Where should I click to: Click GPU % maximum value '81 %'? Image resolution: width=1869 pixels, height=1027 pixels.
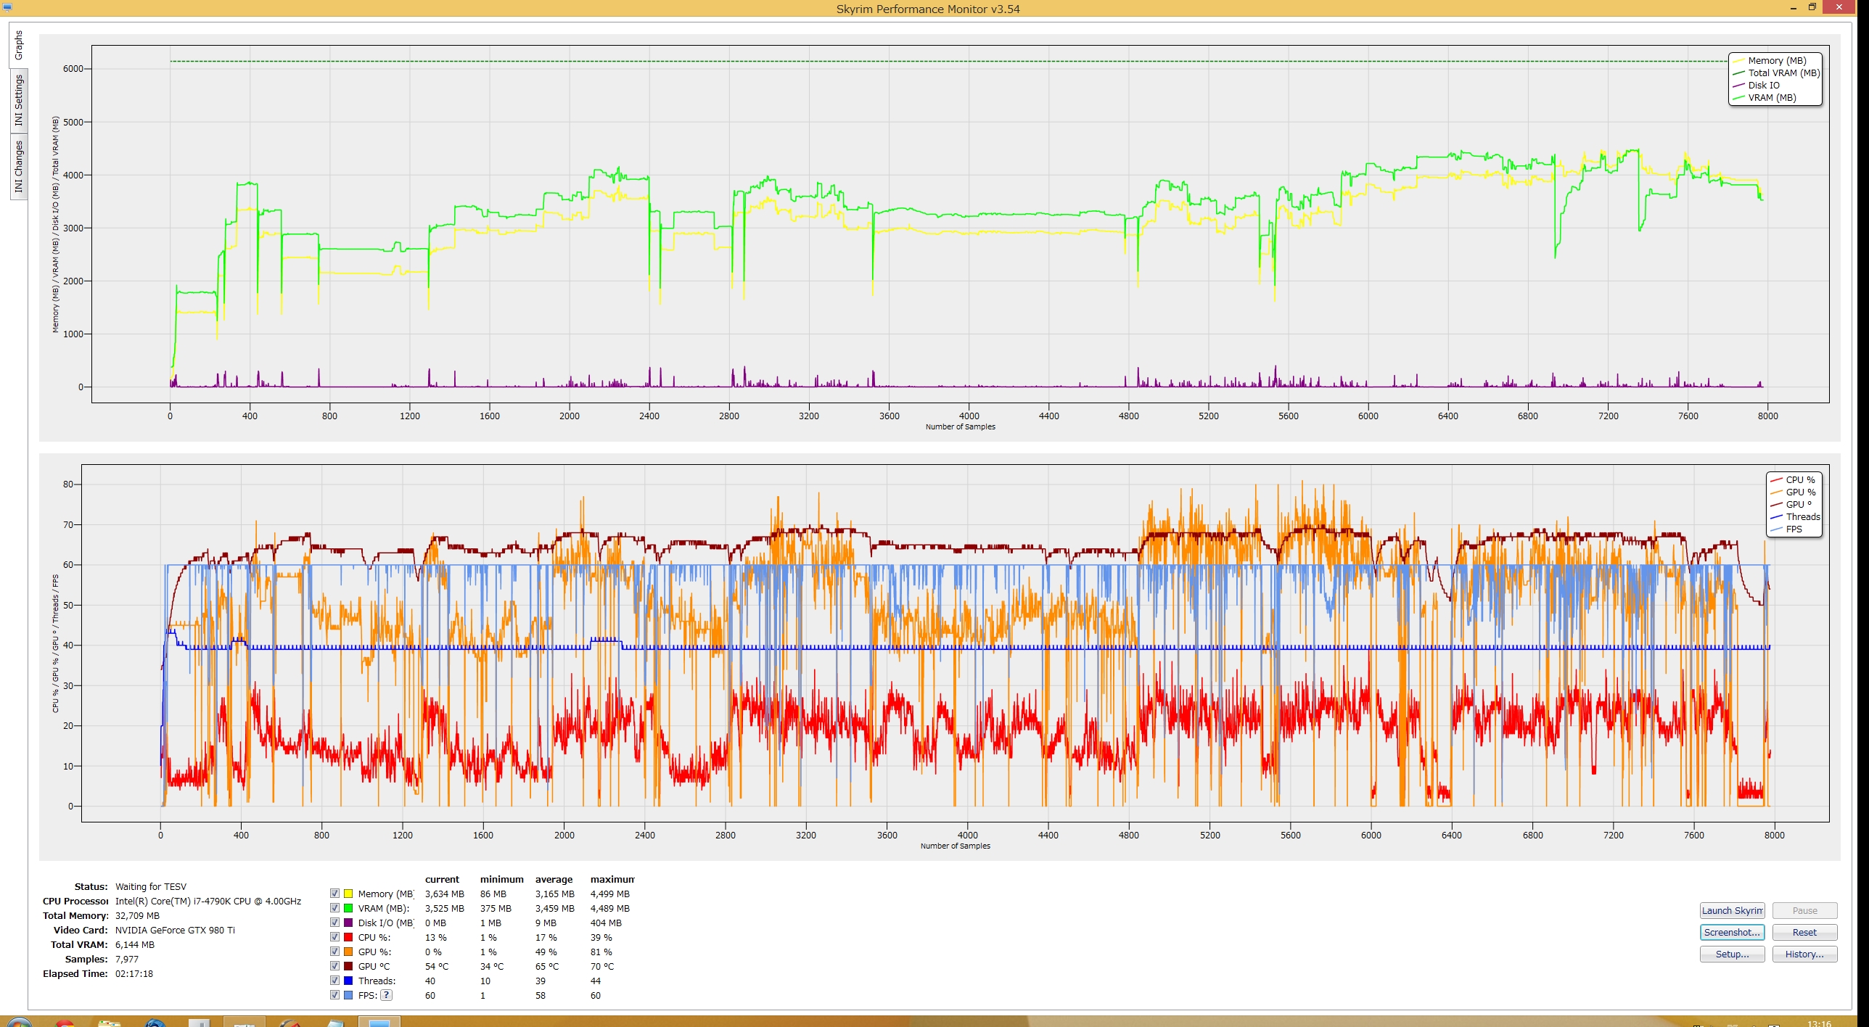click(x=601, y=952)
